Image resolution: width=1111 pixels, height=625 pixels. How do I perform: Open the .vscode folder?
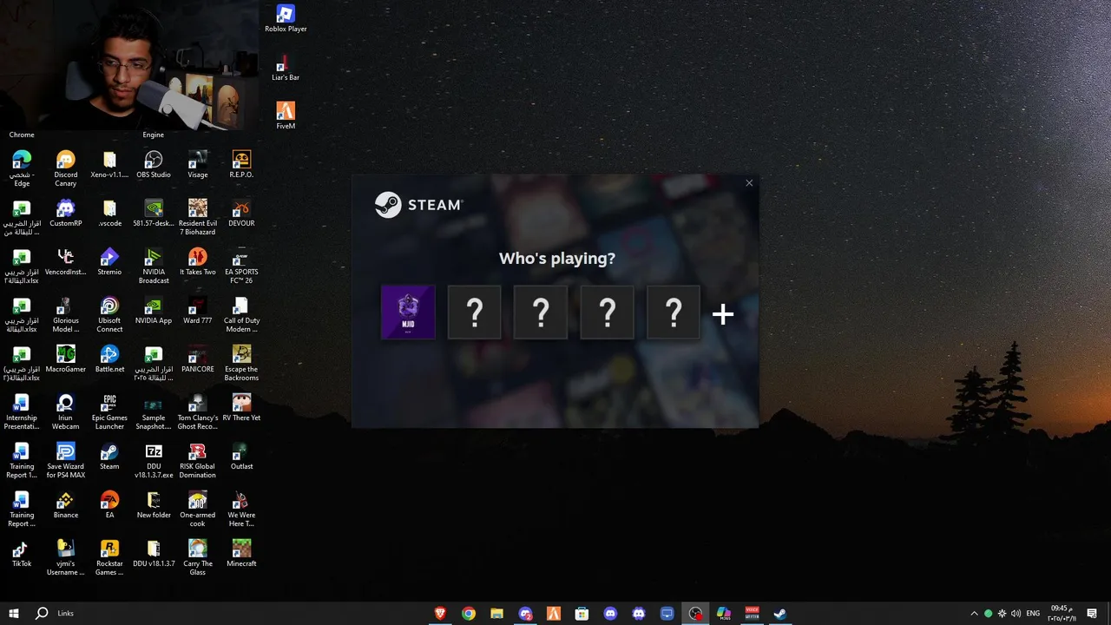[109, 214]
